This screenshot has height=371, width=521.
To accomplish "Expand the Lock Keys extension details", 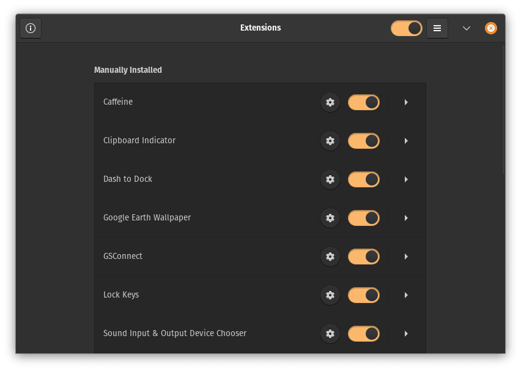I will pyautogui.click(x=406, y=295).
